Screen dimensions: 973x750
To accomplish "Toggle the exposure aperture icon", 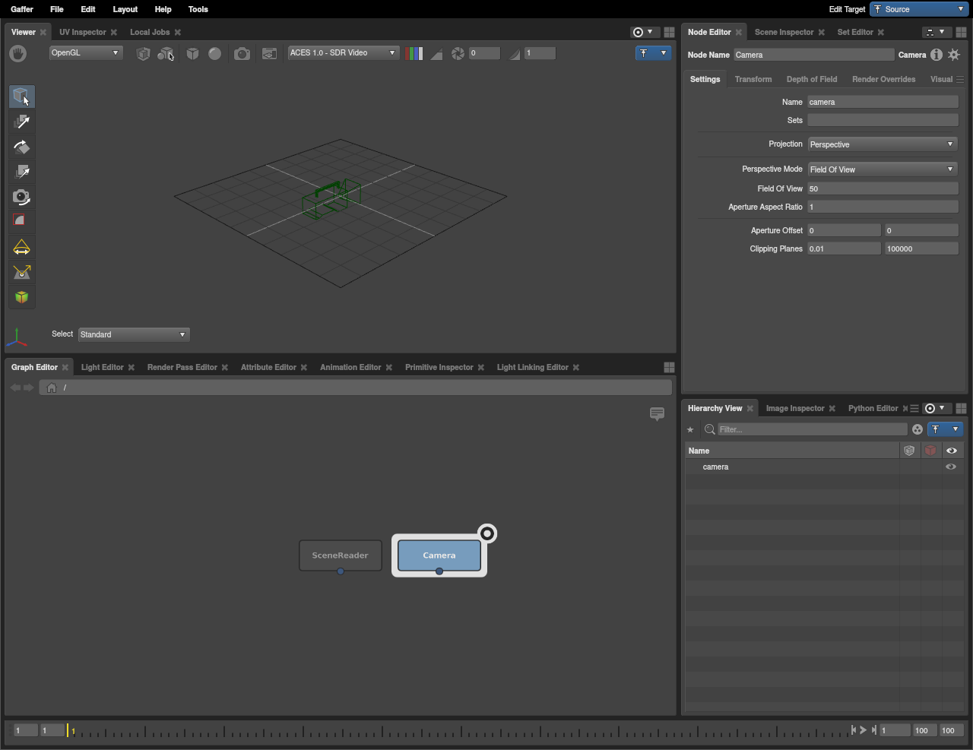I will (458, 53).
